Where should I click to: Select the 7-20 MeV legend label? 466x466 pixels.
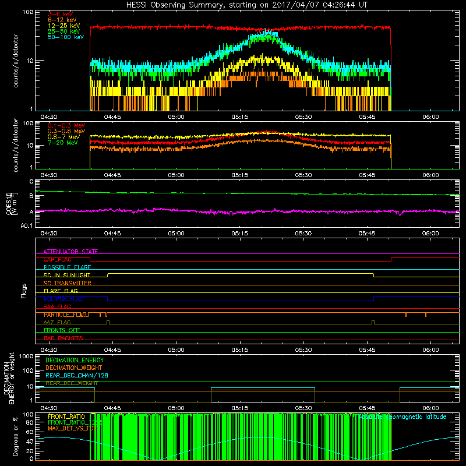[62, 143]
